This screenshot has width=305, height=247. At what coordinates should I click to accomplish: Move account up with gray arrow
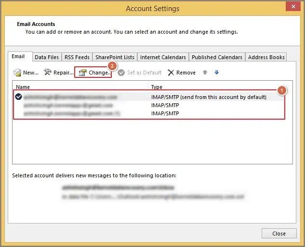coord(205,73)
